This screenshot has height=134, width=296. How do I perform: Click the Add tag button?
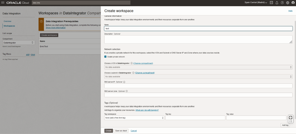[x=285, y=125]
